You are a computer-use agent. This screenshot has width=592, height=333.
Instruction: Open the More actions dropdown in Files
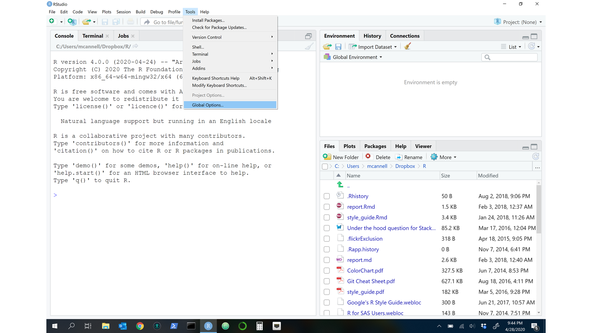coord(444,157)
